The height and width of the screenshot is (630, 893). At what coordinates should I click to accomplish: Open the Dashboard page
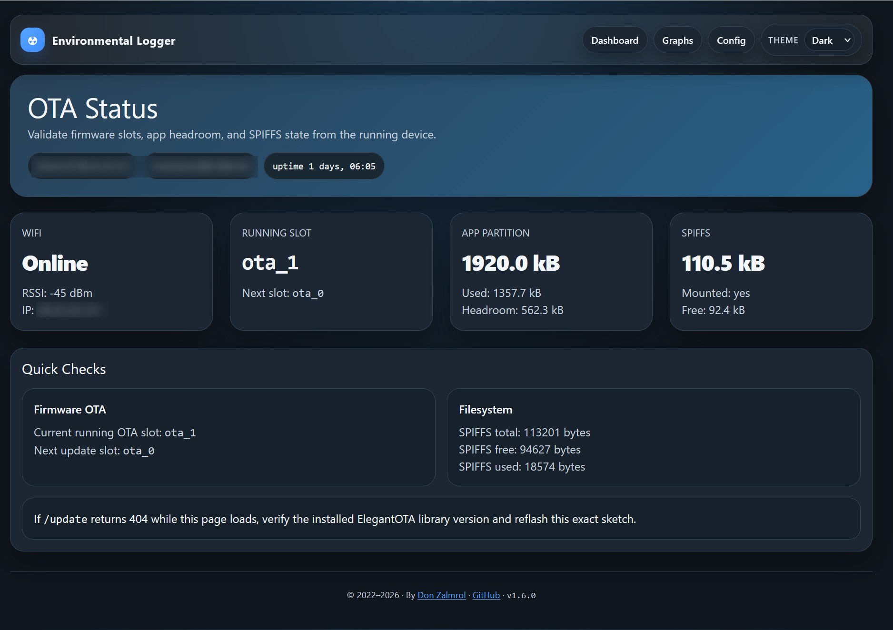coord(615,40)
